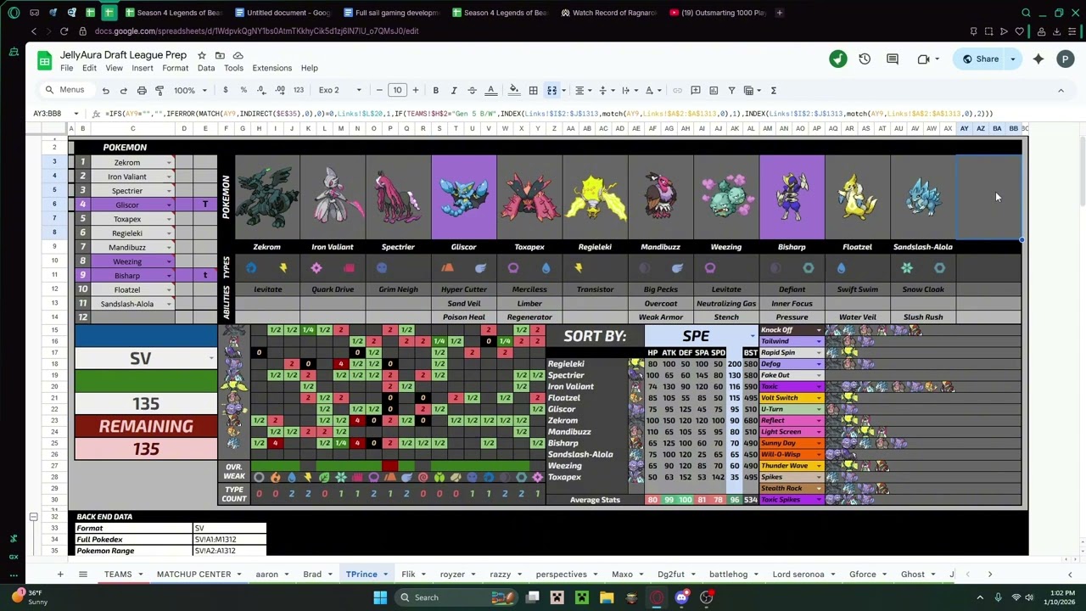The width and height of the screenshot is (1086, 611).
Task: Add a new sheet with plus button
Action: [x=60, y=575]
